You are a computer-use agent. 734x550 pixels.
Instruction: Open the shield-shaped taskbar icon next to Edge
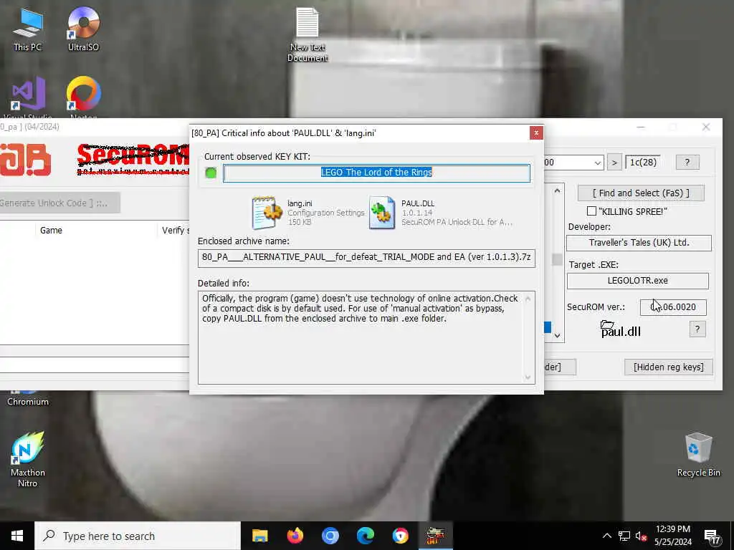tap(400, 536)
